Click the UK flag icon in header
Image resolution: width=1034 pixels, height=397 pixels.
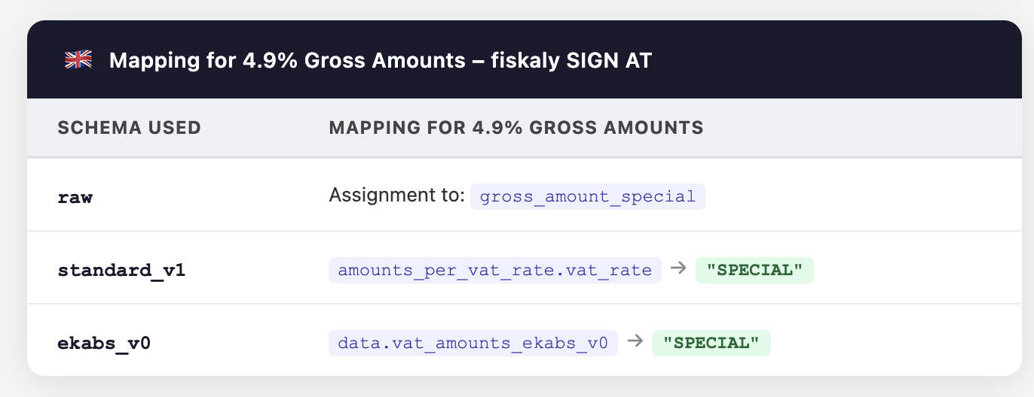pyautogui.click(x=78, y=60)
